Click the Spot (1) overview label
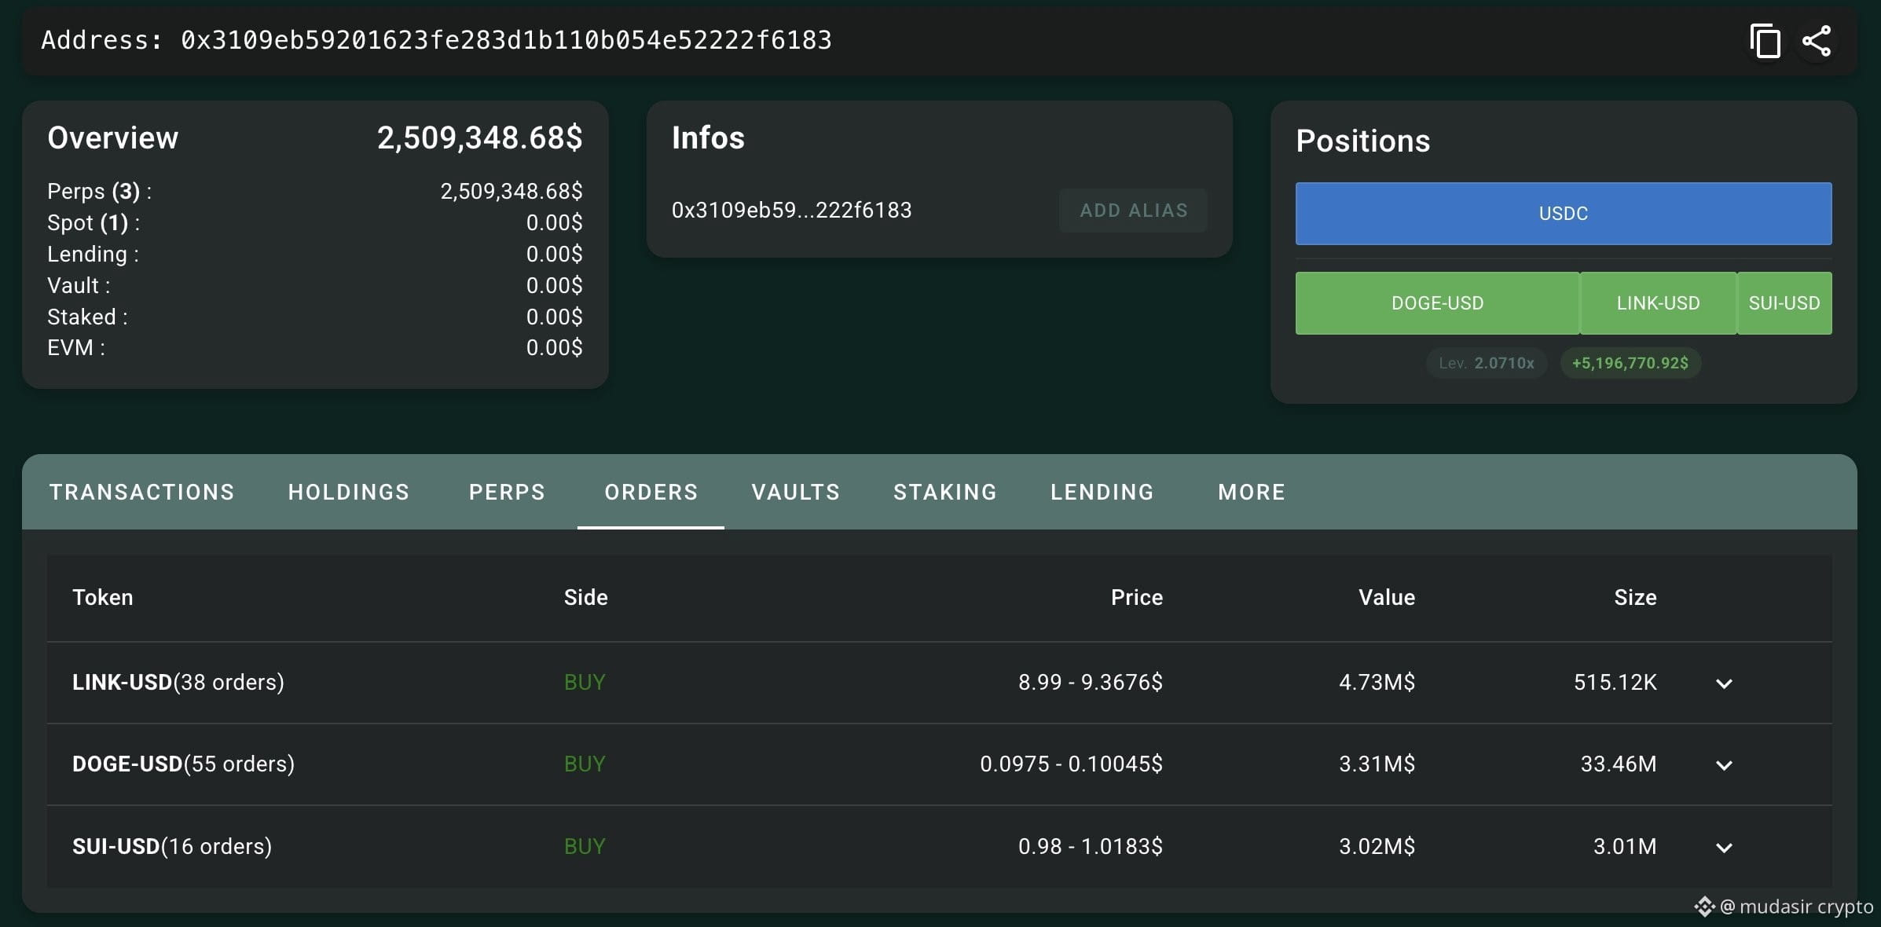The height and width of the screenshot is (927, 1881). point(93,223)
